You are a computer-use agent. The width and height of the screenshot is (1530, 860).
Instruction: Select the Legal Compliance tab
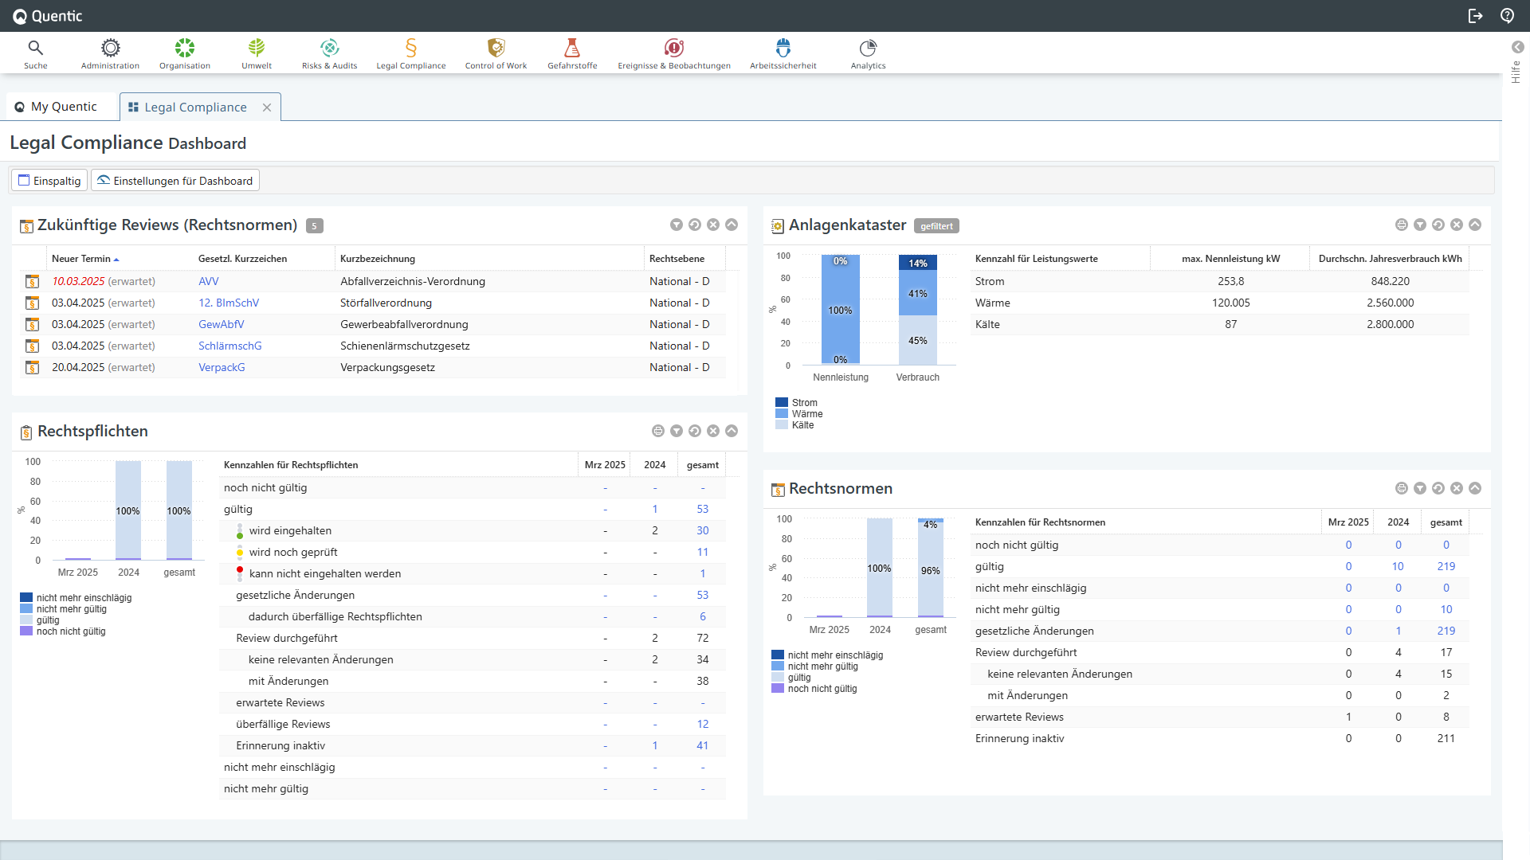pyautogui.click(x=195, y=107)
